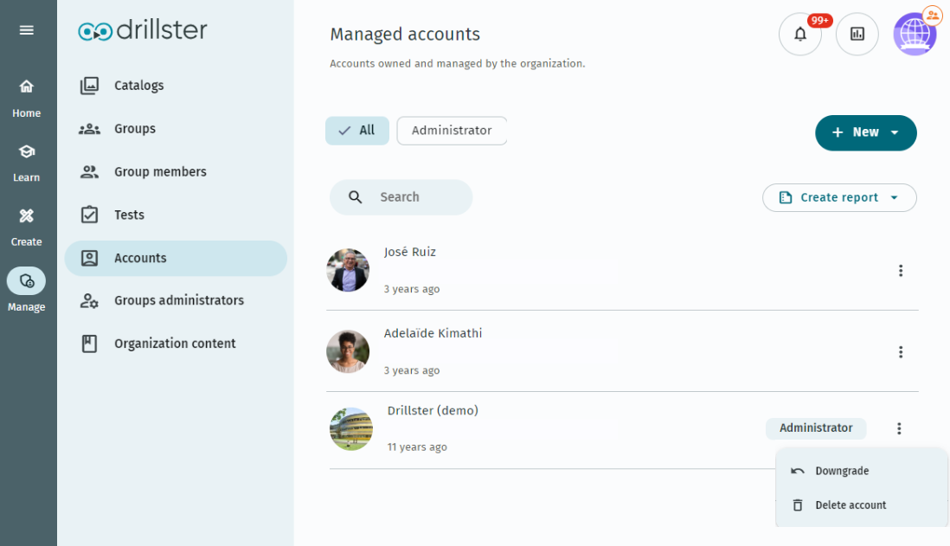Open the Create report dropdown

pyautogui.click(x=839, y=197)
